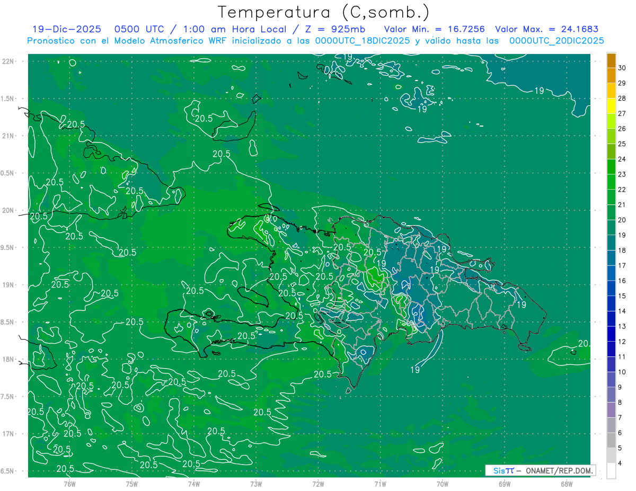Image resolution: width=636 pixels, height=491 pixels.
Task: Click the color scale label "30"
Action: 622,68
